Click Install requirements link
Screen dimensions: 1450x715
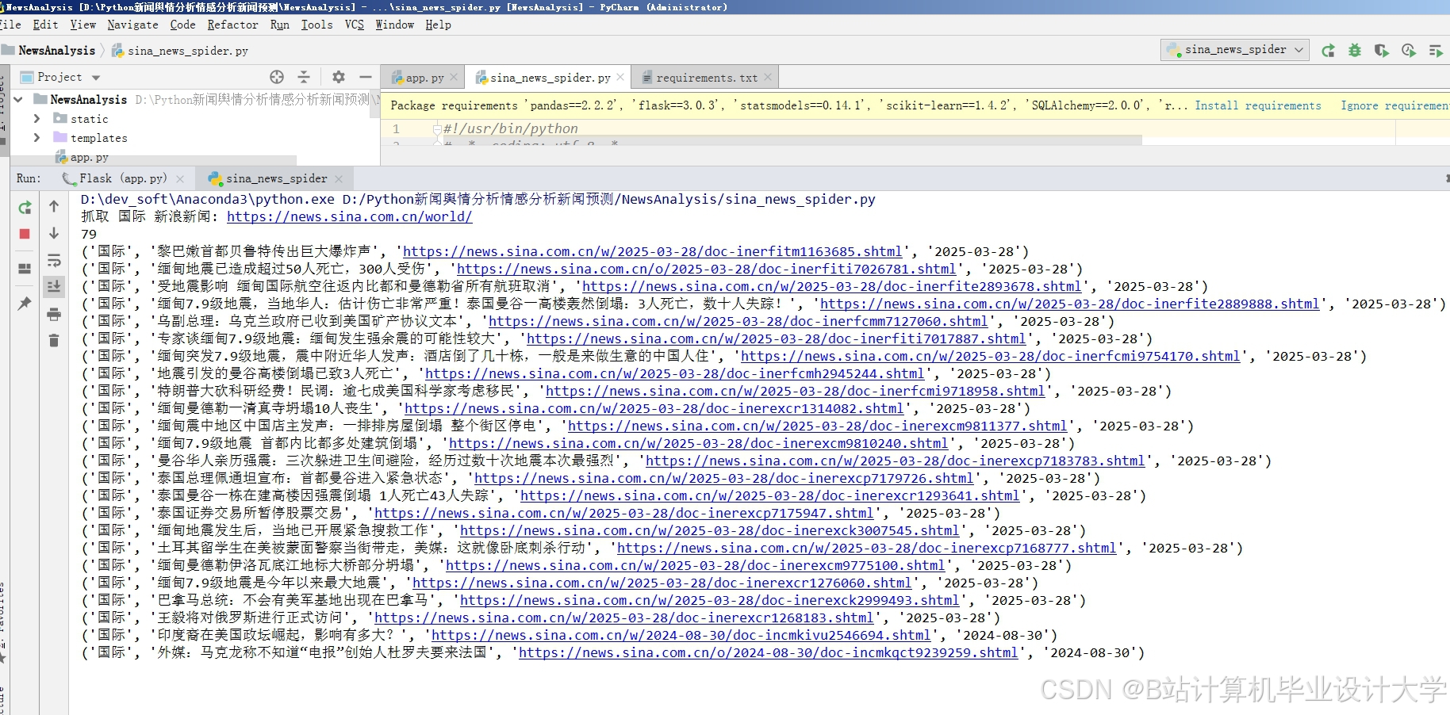click(x=1259, y=105)
